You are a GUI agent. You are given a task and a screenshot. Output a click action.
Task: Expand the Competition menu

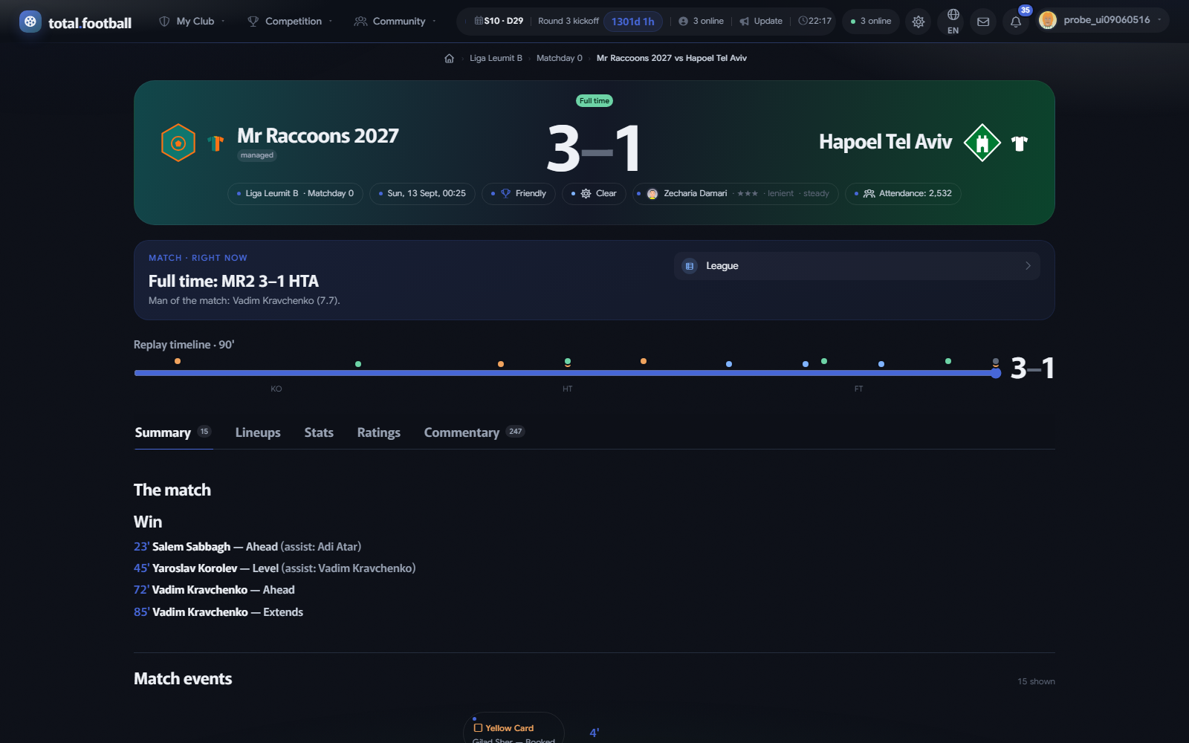290,21
